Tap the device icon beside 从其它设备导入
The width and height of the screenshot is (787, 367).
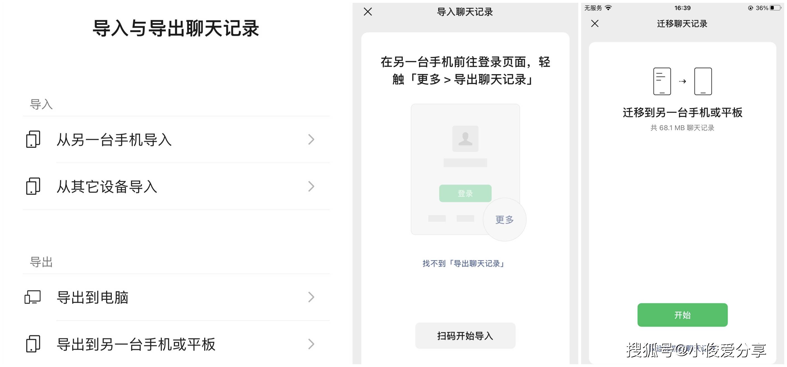tap(33, 186)
